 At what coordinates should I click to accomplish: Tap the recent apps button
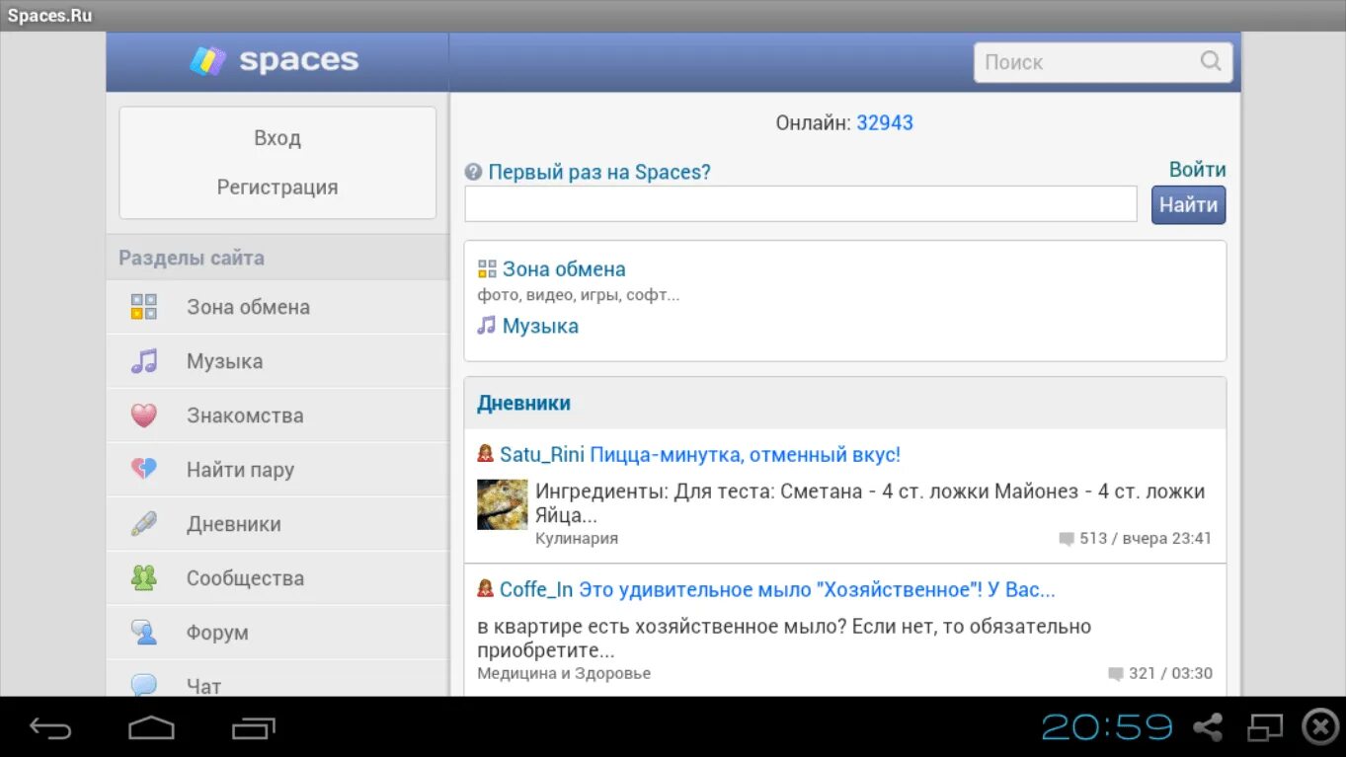tap(254, 728)
